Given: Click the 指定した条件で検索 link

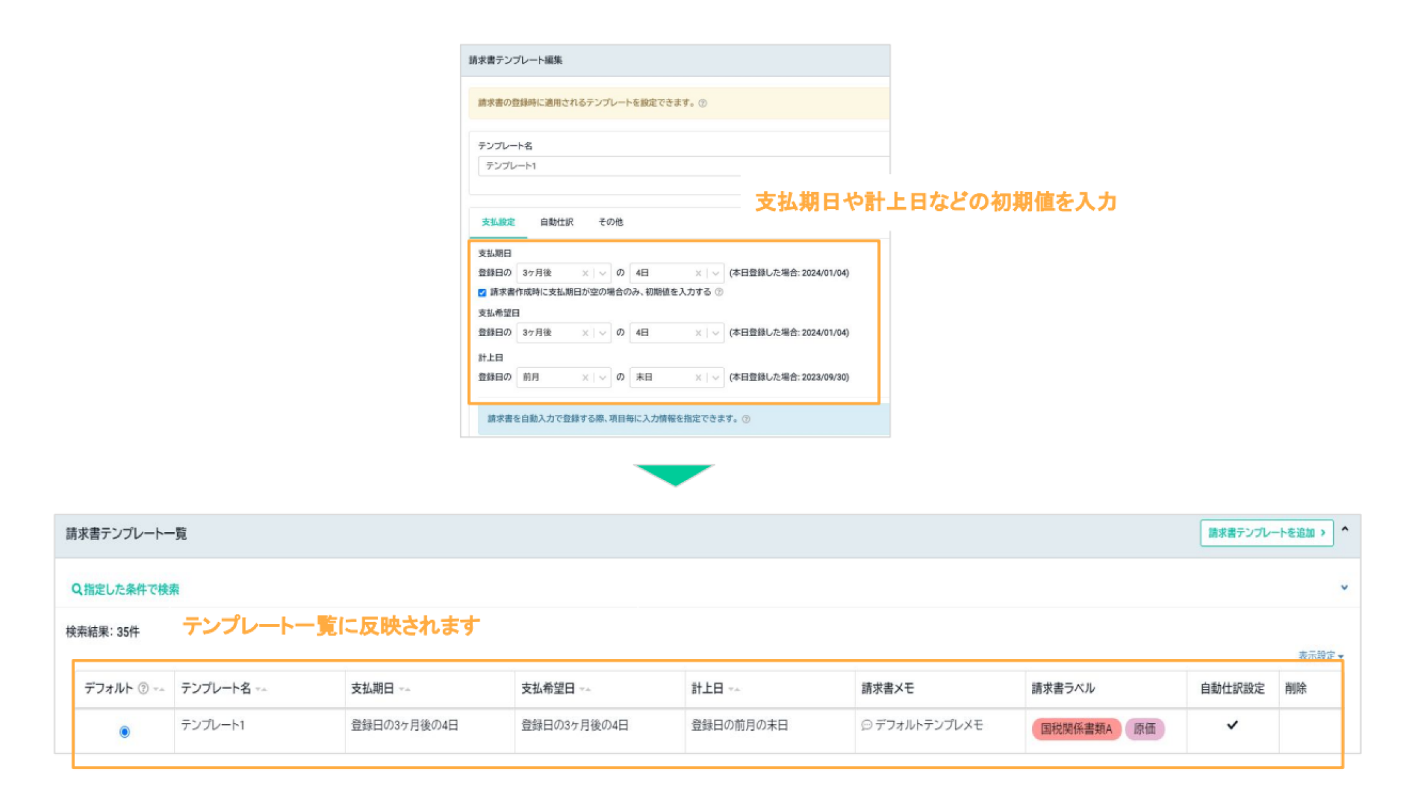Looking at the screenshot, I should (x=131, y=589).
